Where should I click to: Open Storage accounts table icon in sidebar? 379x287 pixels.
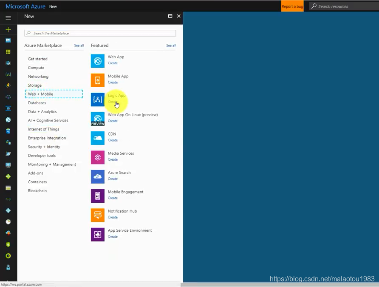8,188
